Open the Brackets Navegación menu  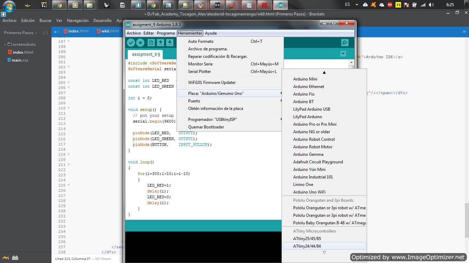[78, 21]
